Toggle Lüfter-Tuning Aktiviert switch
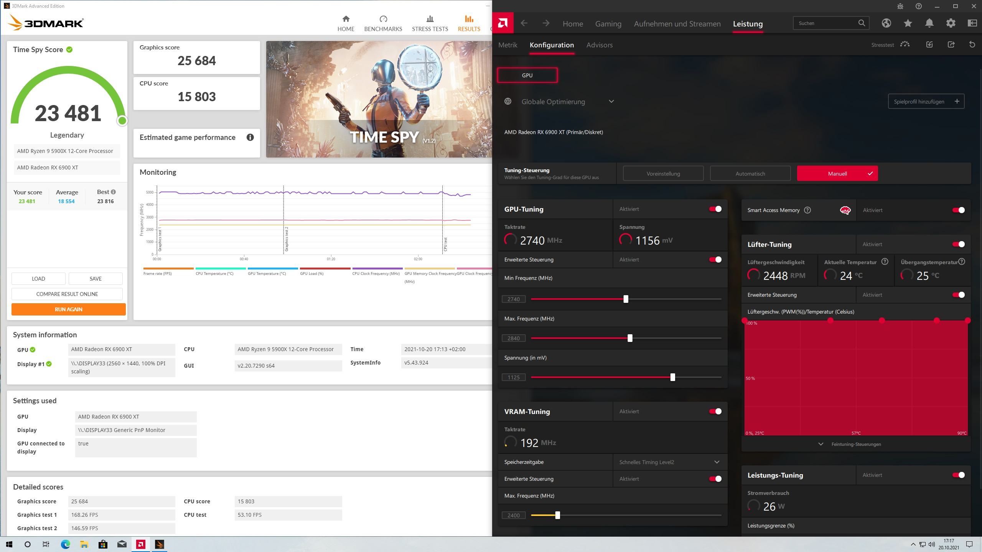 coord(959,244)
